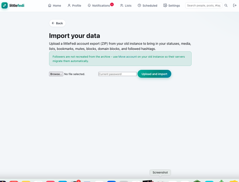Click the "Import your data" heading

pyautogui.click(x=74, y=36)
